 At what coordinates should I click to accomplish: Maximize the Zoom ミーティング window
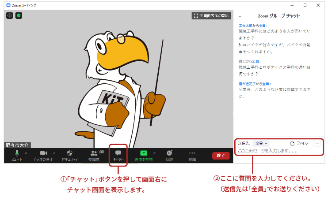(305, 5)
